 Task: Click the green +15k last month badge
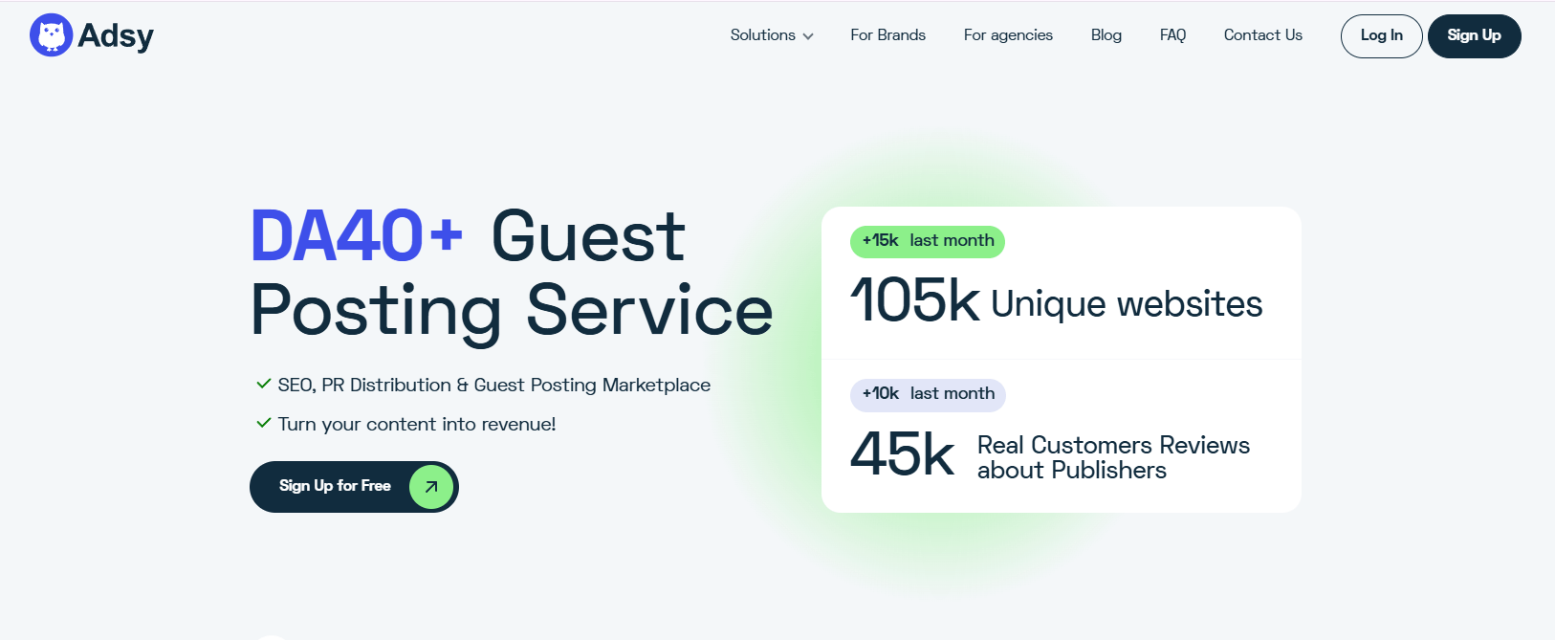tap(927, 241)
